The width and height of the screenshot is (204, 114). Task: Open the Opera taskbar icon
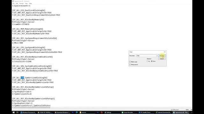(102, 112)
